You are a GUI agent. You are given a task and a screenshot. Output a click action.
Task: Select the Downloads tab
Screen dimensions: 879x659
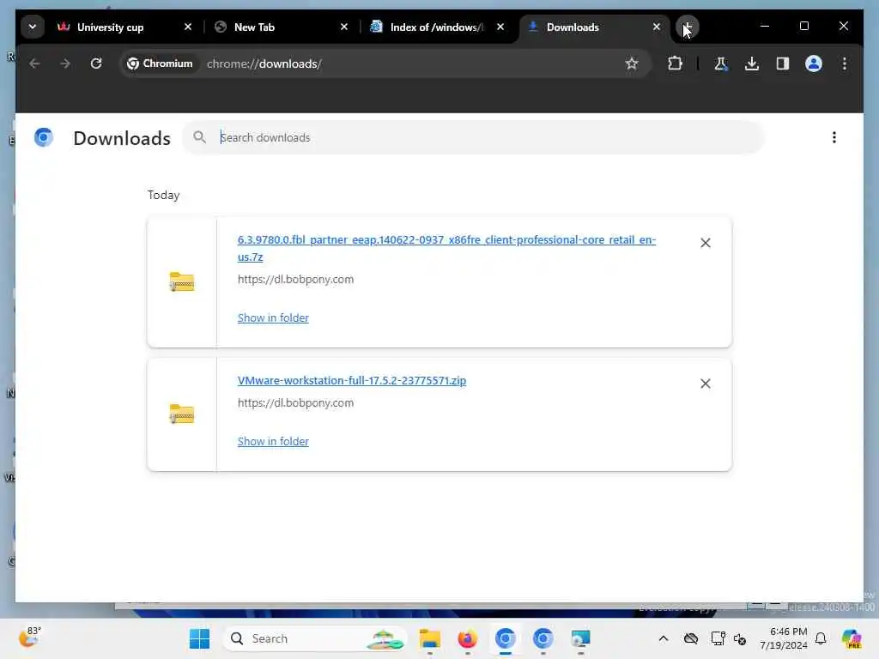point(573,27)
